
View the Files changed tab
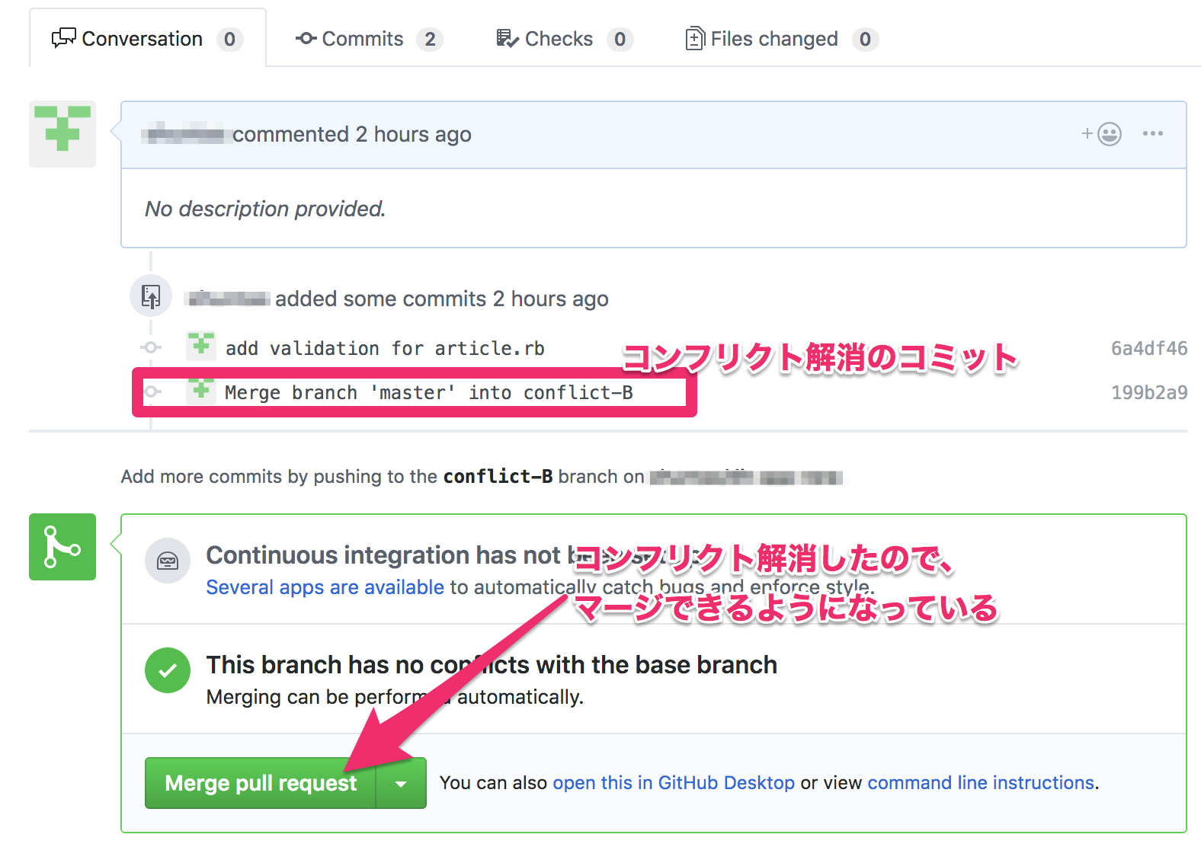pyautogui.click(x=773, y=39)
